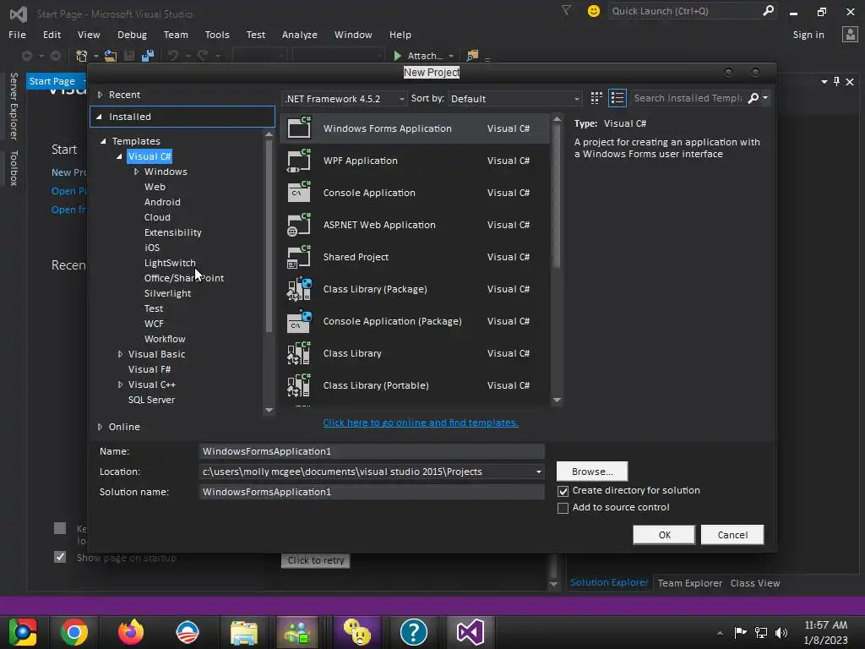Viewport: 865px width, 649px height.
Task: Click the New Project toolbar icon
Action: [x=82, y=56]
